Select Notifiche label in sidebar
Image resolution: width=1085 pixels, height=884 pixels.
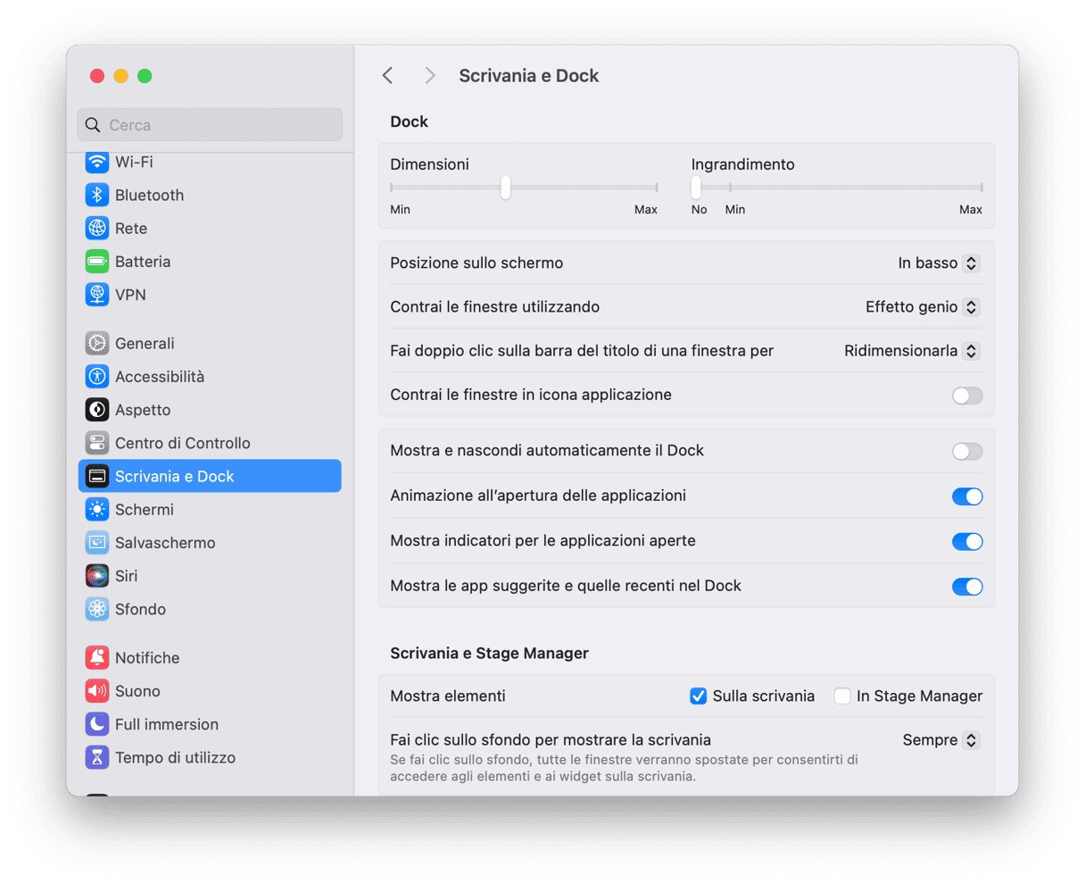pyautogui.click(x=147, y=657)
